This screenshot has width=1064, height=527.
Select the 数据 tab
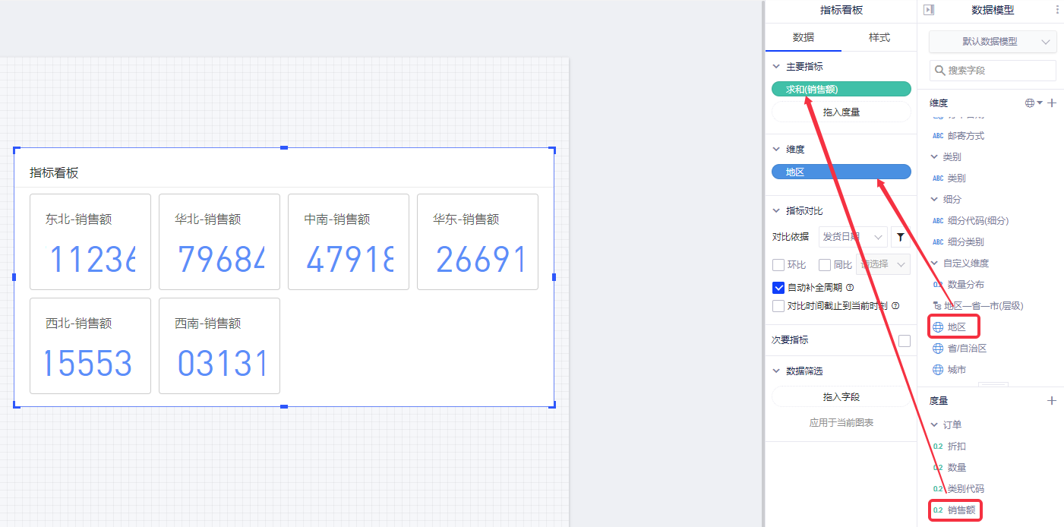pyautogui.click(x=804, y=37)
